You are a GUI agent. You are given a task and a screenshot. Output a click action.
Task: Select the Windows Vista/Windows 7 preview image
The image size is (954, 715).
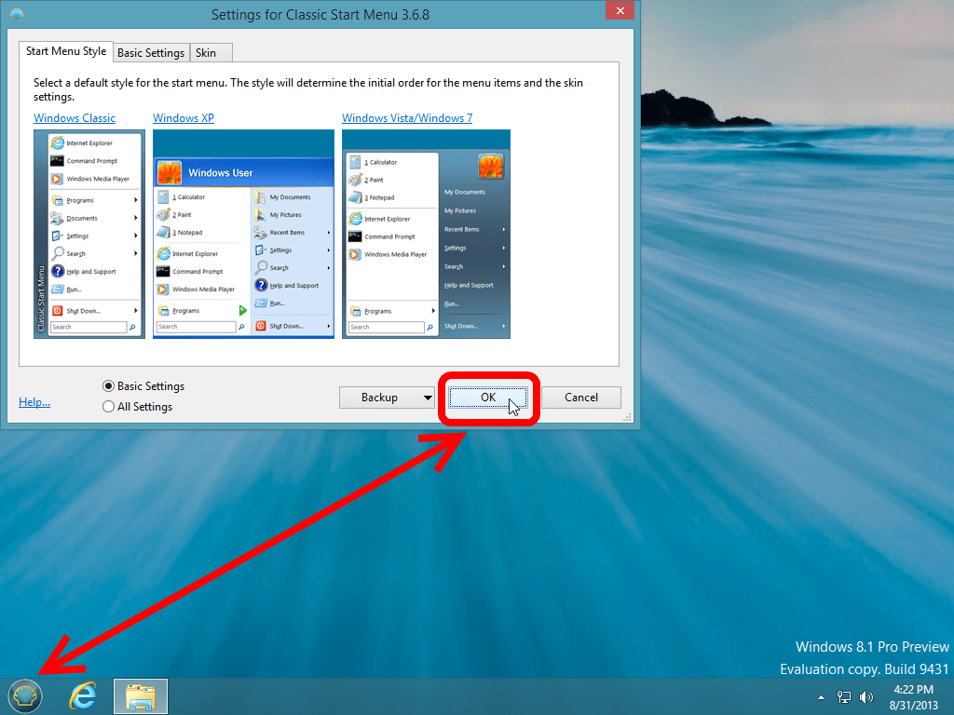pos(426,234)
